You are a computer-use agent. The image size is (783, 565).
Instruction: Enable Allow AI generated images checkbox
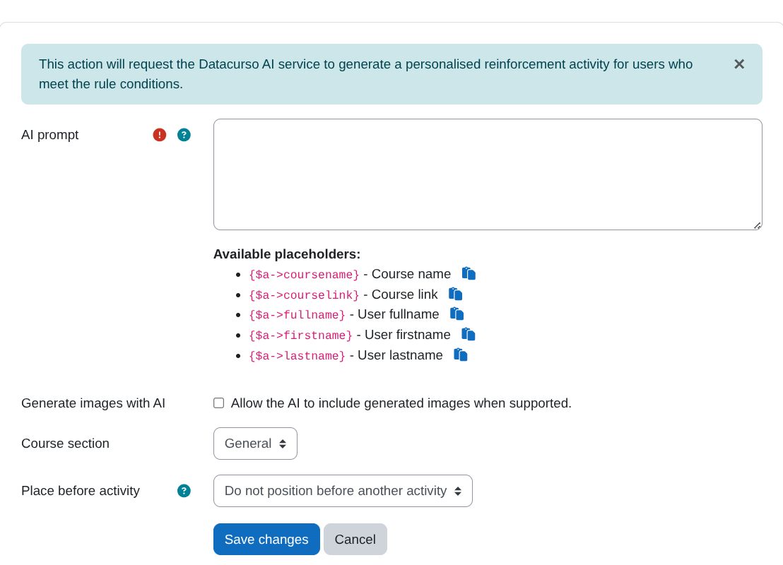[x=218, y=403]
